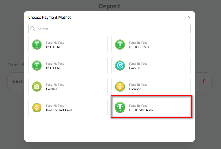Click the Binance Gift Card logo icon
This screenshot has width=221, height=149.
click(x=37, y=108)
